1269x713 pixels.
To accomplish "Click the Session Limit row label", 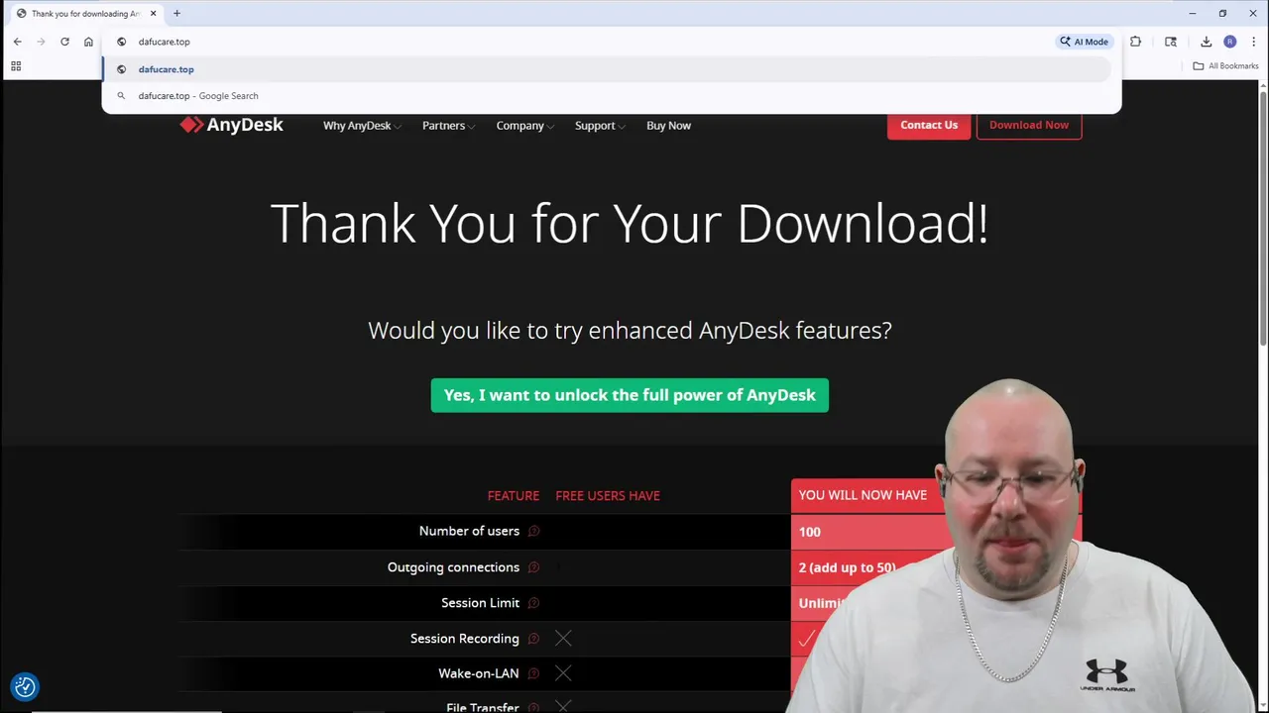I will (x=480, y=603).
